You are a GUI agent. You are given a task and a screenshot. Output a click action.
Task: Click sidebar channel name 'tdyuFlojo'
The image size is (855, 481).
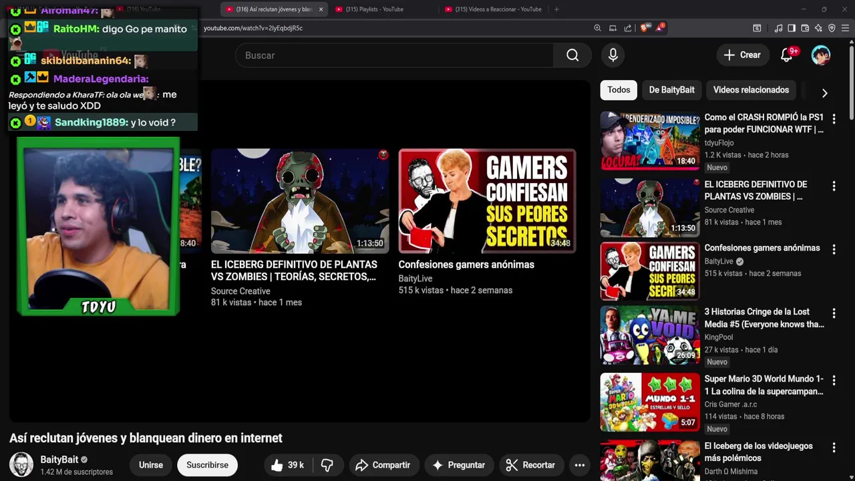point(719,143)
